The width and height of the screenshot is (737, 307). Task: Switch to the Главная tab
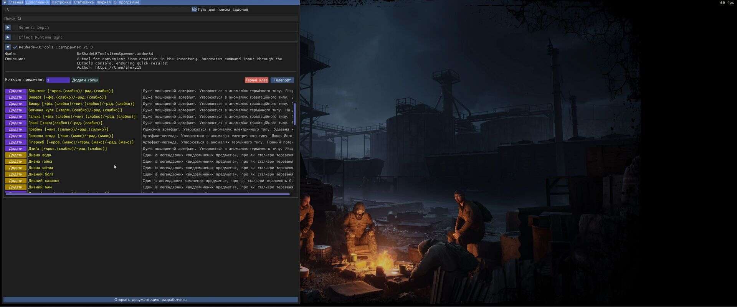pos(16,2)
